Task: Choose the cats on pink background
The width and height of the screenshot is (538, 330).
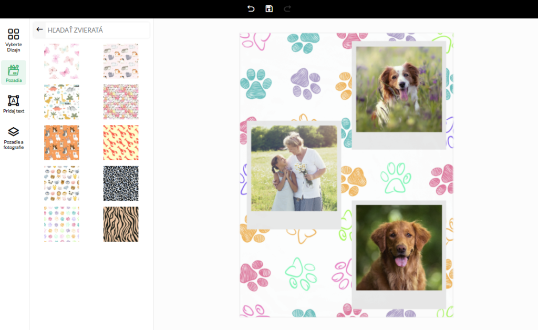Action: (121, 61)
